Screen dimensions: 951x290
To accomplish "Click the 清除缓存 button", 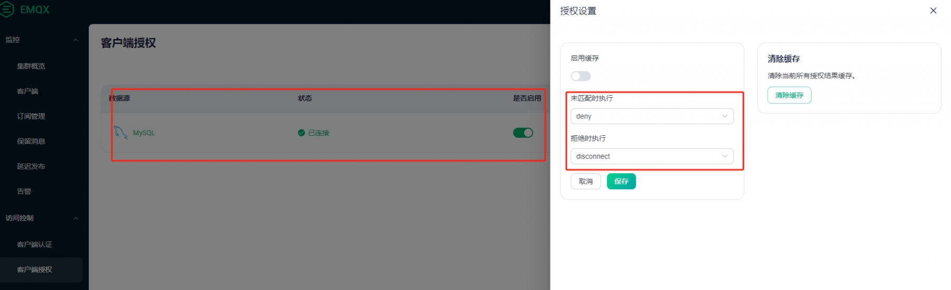I will click(x=789, y=95).
